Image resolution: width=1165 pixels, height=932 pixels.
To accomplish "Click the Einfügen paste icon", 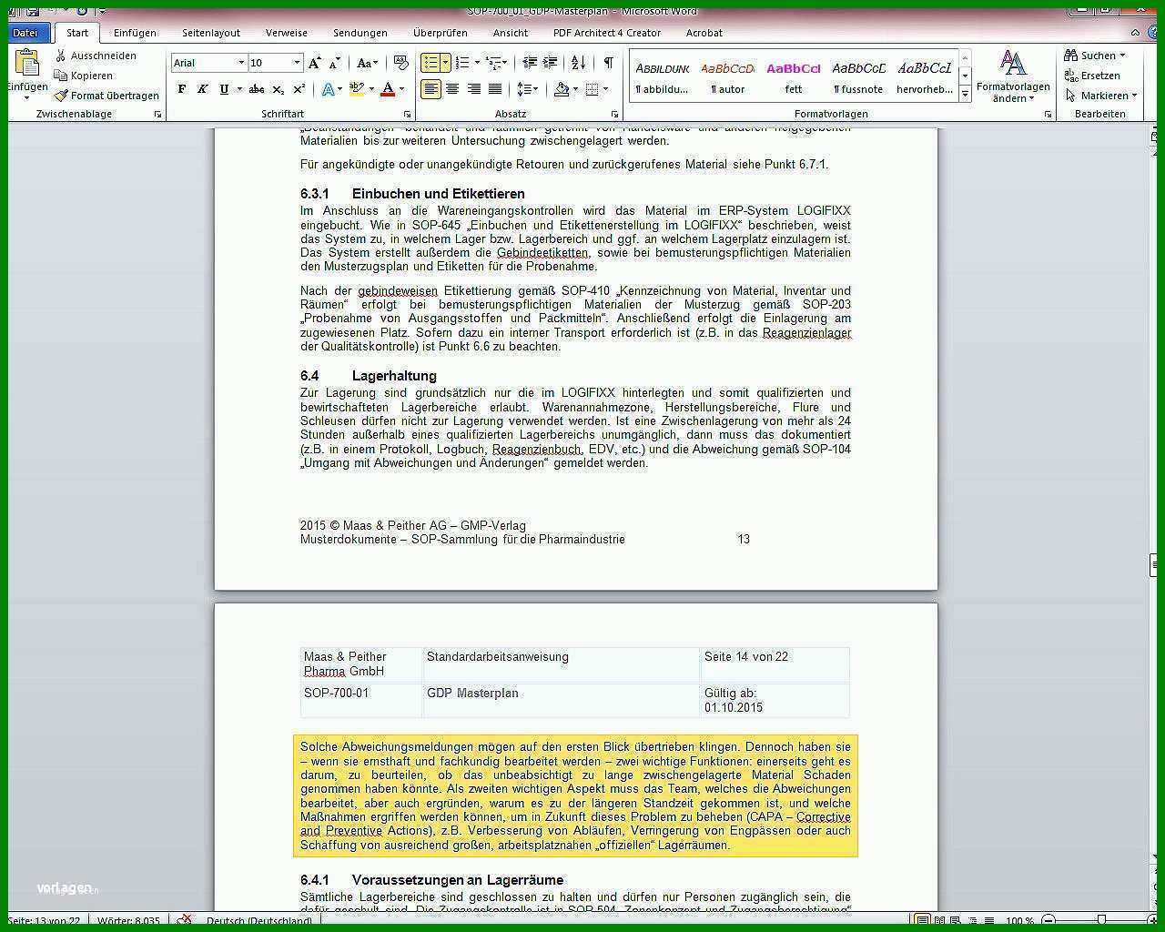I will 27,64.
